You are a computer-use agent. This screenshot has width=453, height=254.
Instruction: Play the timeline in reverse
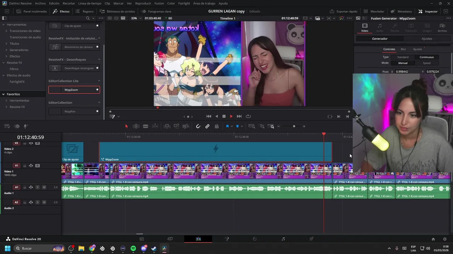[217, 116]
